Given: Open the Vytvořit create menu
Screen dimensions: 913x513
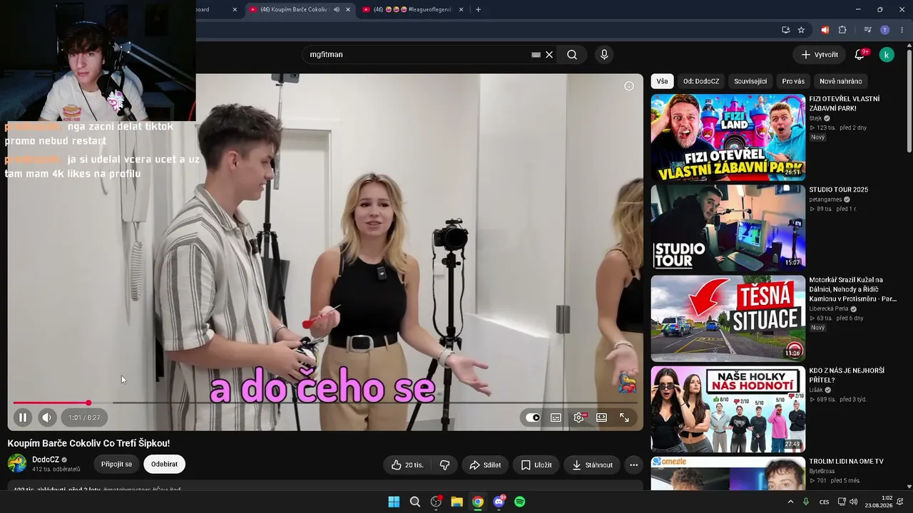Looking at the screenshot, I should [x=820, y=55].
